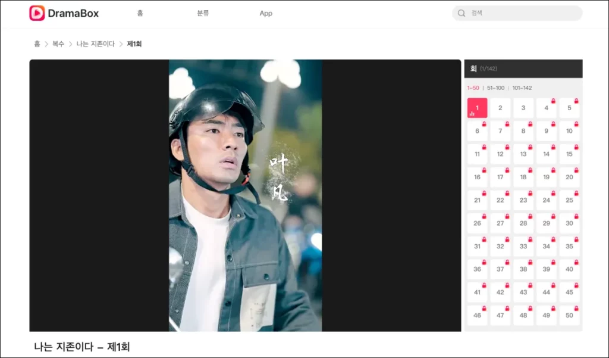
Task: Focus the 검색 search input field
Action: (517, 13)
